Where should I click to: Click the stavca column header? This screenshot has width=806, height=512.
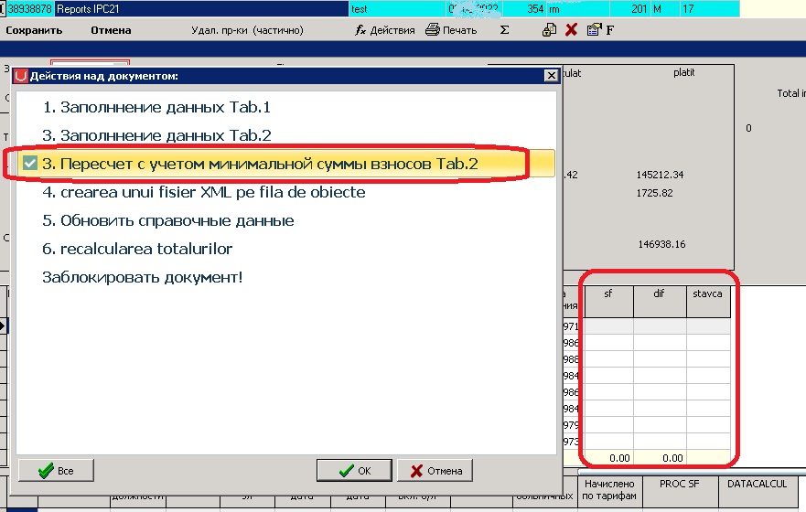708,302
